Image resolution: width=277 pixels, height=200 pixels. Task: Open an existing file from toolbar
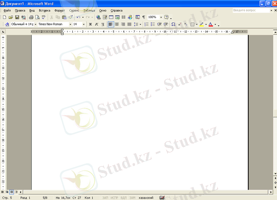(11, 17)
